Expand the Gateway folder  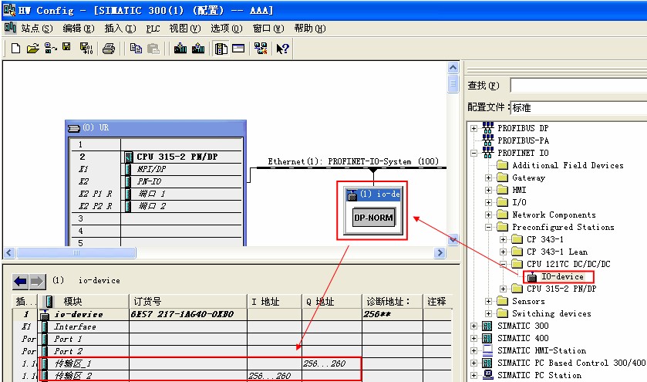489,178
